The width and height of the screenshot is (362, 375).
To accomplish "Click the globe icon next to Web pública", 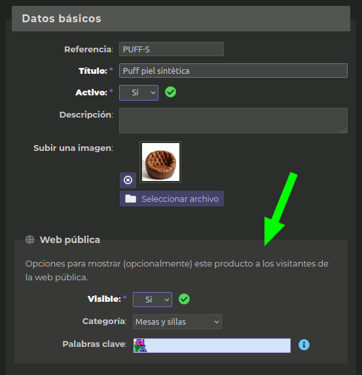I will 30,239.
